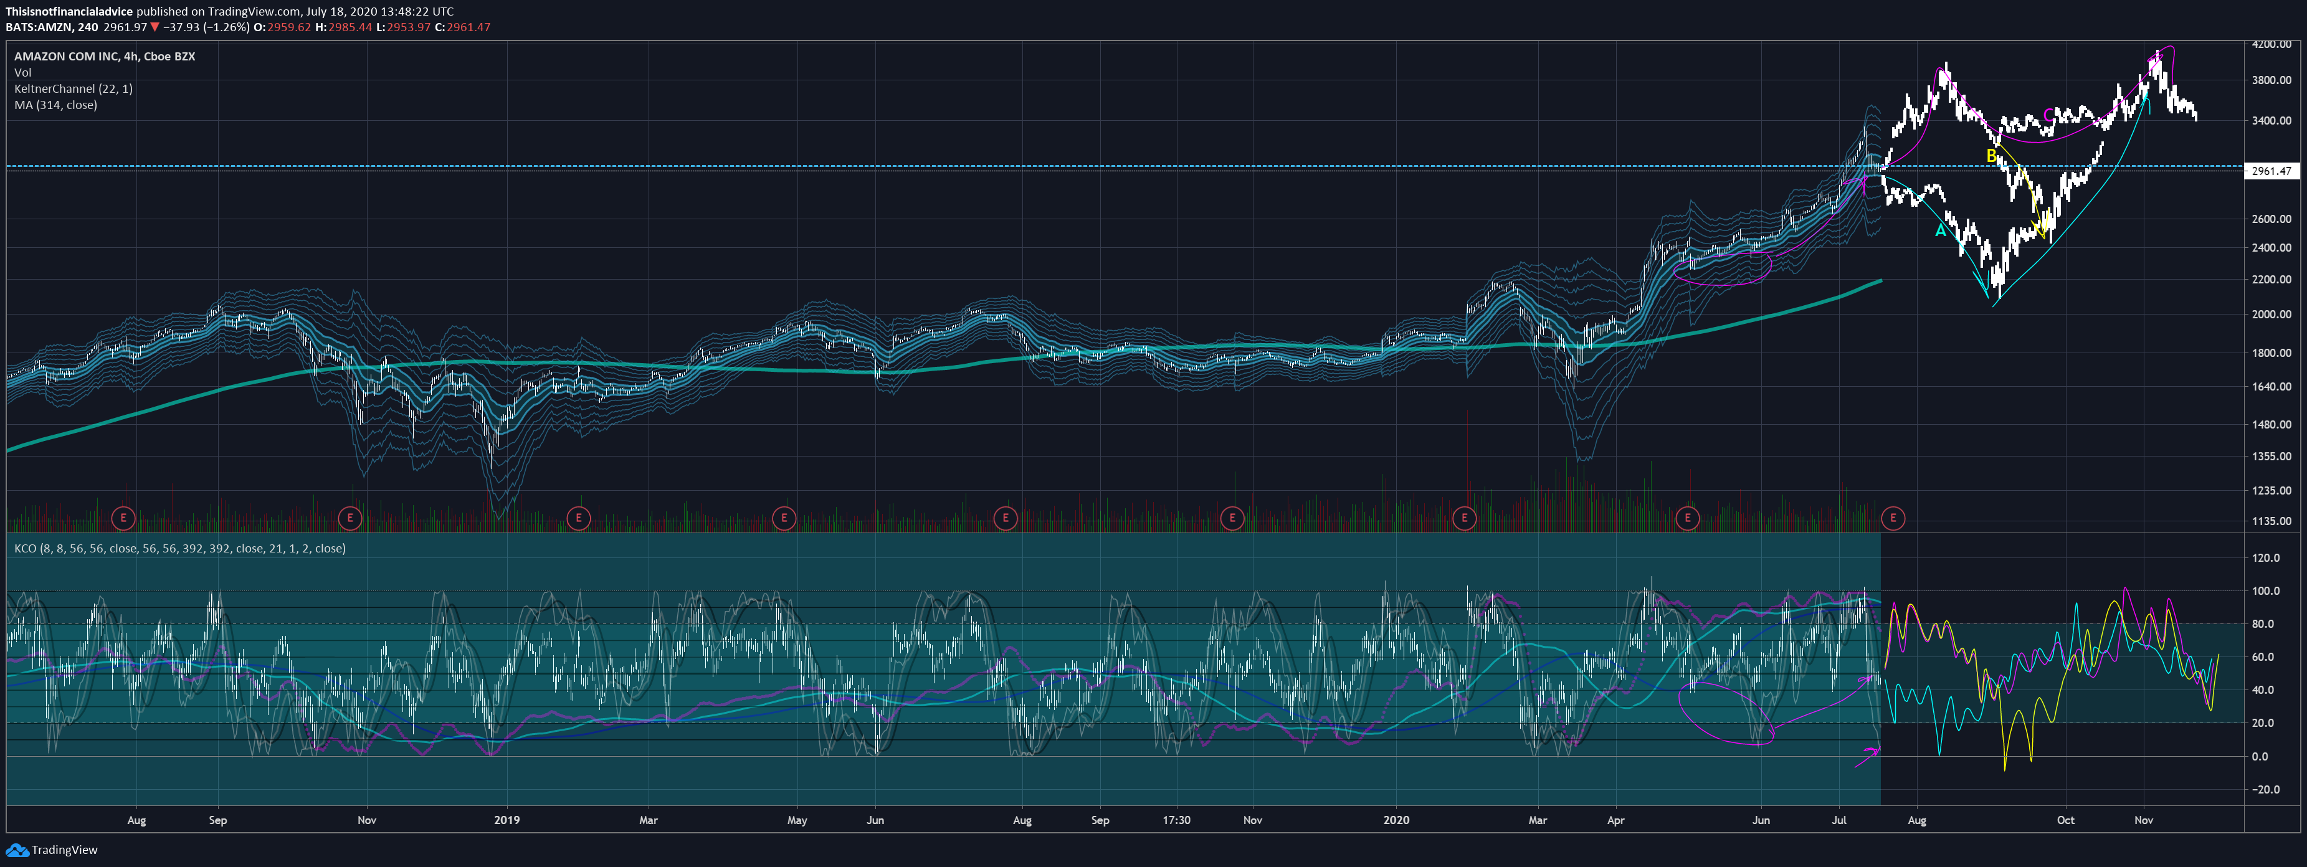Open the earnings marker just before Nov 2018
2307x867 pixels.
350,518
